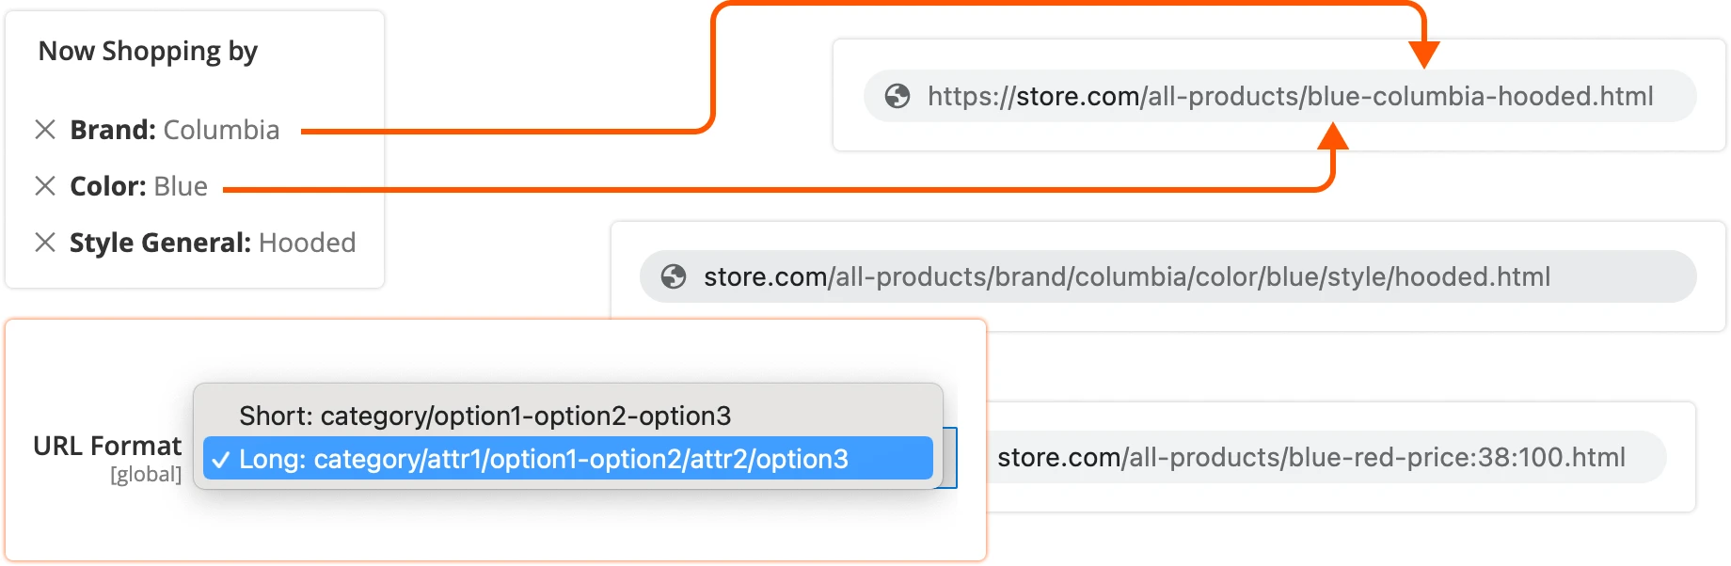Viewport: 1731px width, 566px height.
Task: Click the globe icon in the hooded.html address bar
Action: [675, 276]
